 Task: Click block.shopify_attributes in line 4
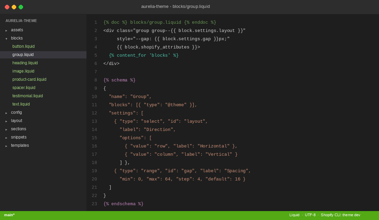pos(157,47)
